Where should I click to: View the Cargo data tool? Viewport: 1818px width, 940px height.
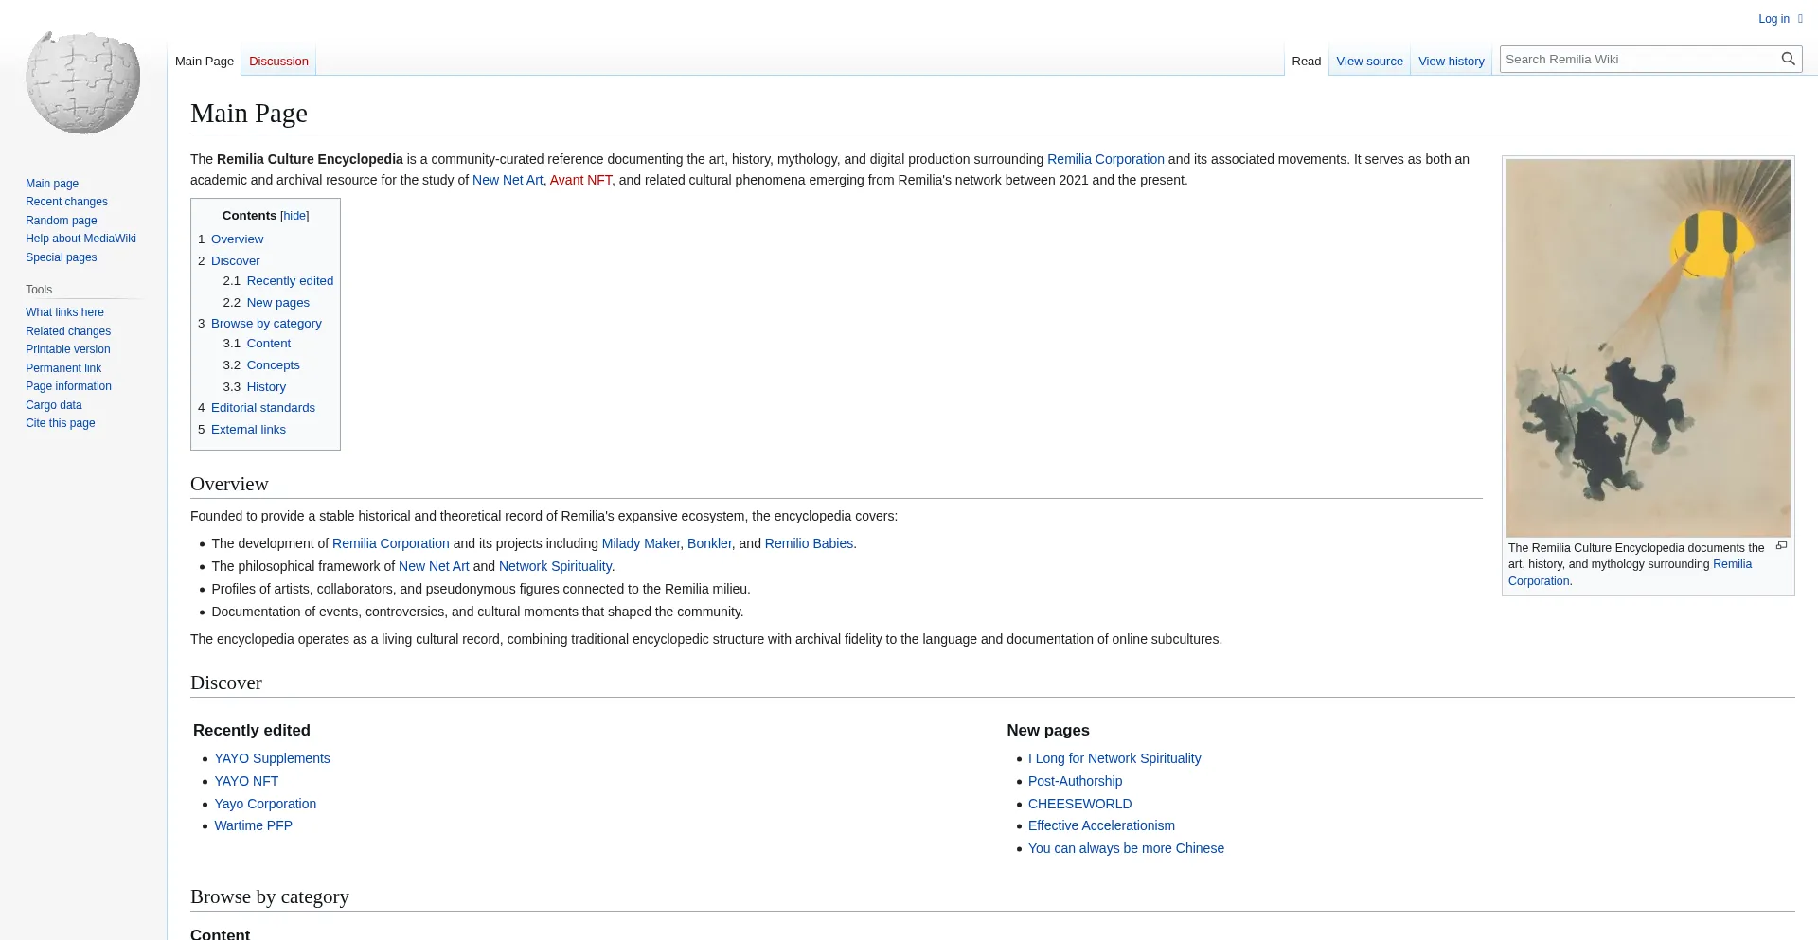click(53, 404)
